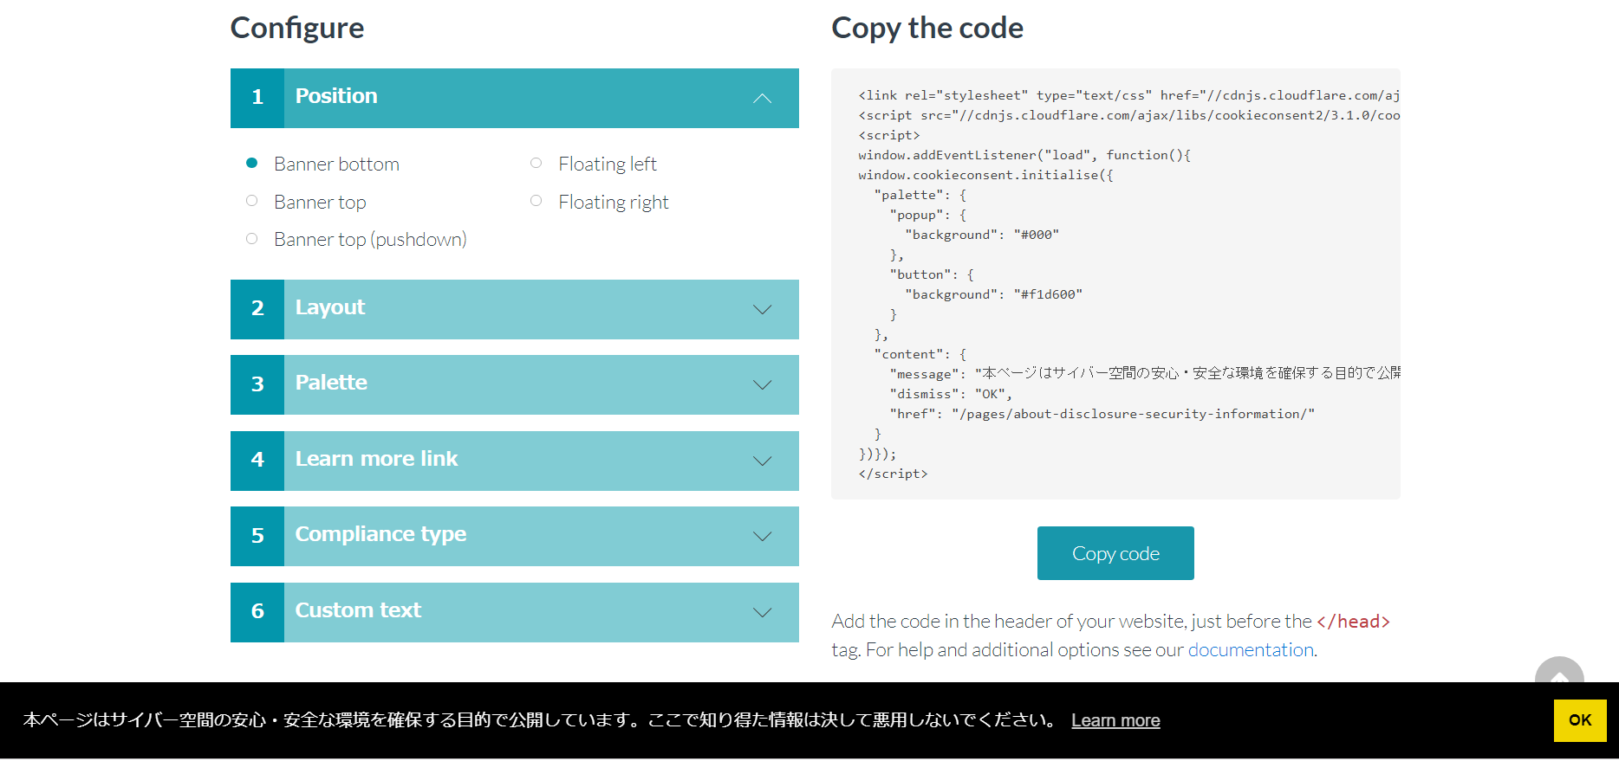Click the window.cookieconsent.initialise code line
Screen dimensions: 1619x761
(x=985, y=175)
